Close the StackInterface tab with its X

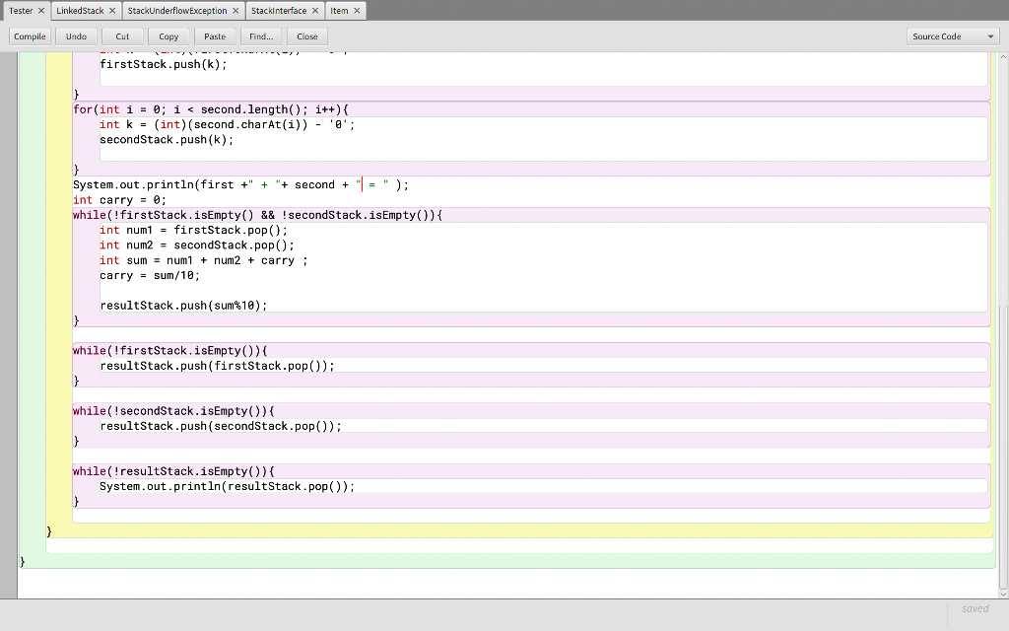(x=314, y=11)
